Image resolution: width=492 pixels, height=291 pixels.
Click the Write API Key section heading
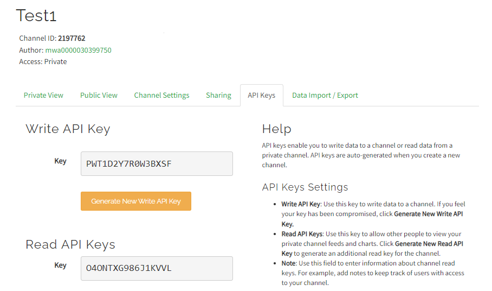pyautogui.click(x=68, y=129)
